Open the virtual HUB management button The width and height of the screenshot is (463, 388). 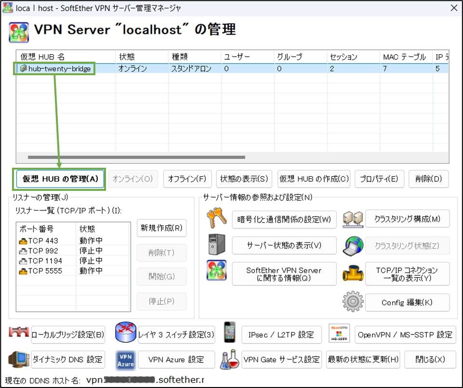point(59,179)
